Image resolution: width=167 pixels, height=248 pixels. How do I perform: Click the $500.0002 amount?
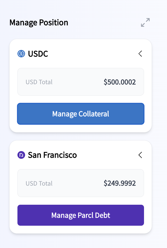coord(120,82)
